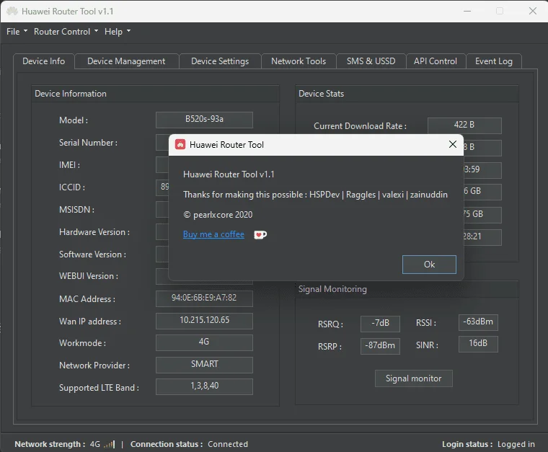Click the Router Control dropdown arrow

click(96, 31)
